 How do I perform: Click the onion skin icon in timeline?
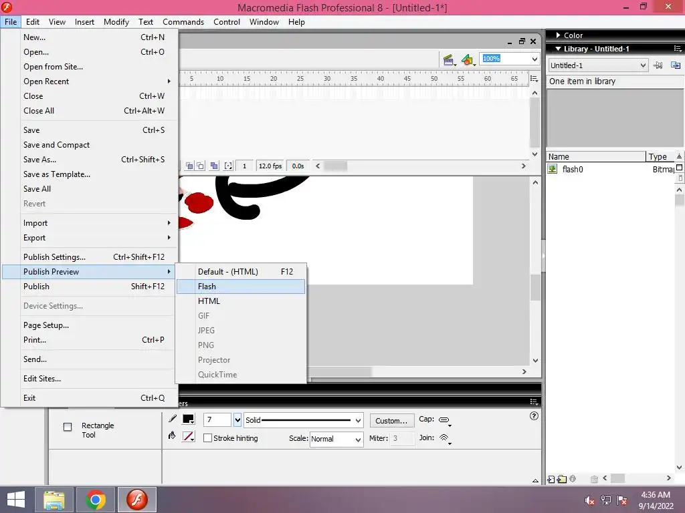(189, 166)
